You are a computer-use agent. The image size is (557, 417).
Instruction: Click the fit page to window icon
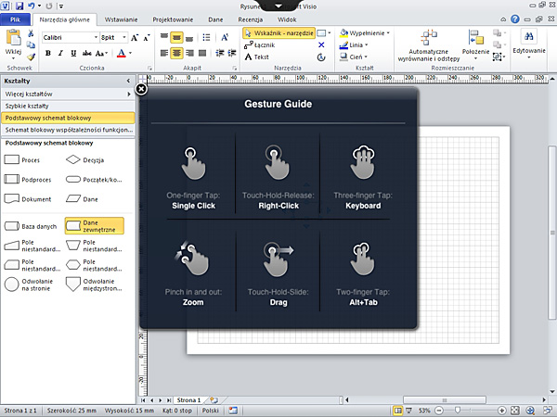[516, 411]
